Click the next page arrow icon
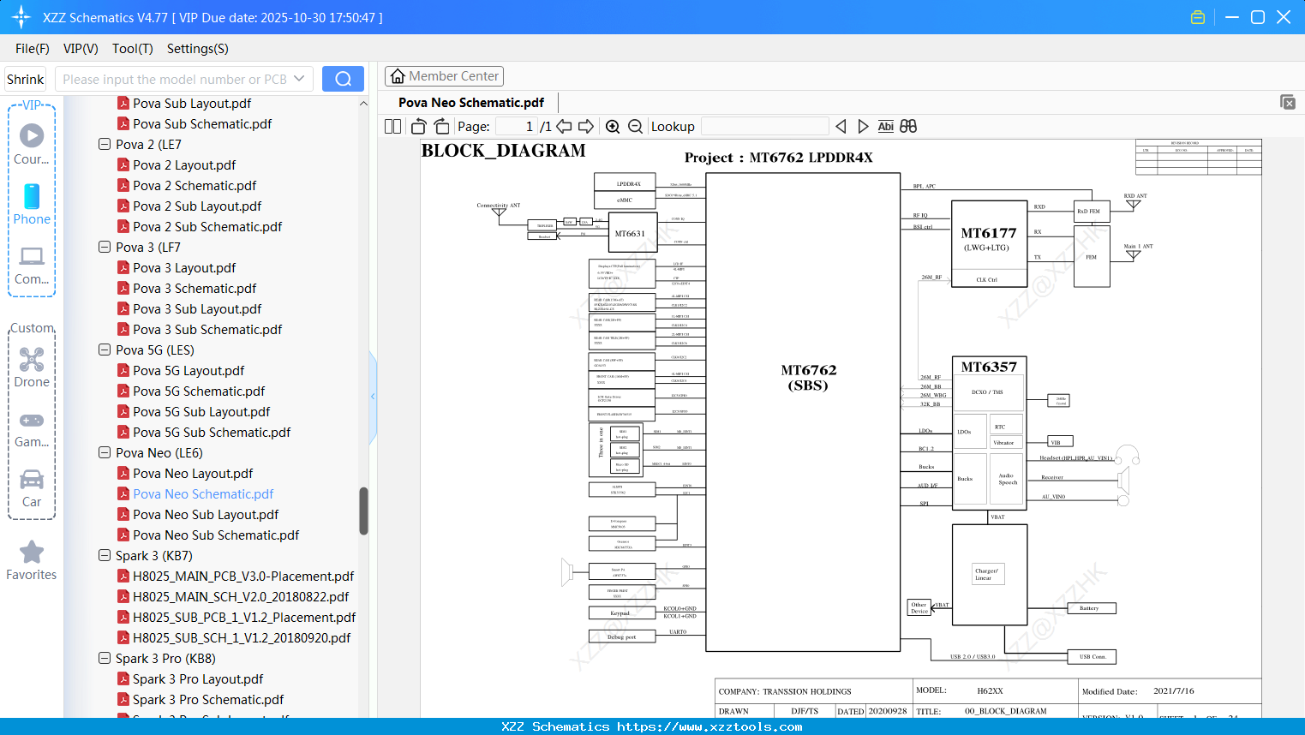This screenshot has height=735, width=1305. tap(586, 125)
